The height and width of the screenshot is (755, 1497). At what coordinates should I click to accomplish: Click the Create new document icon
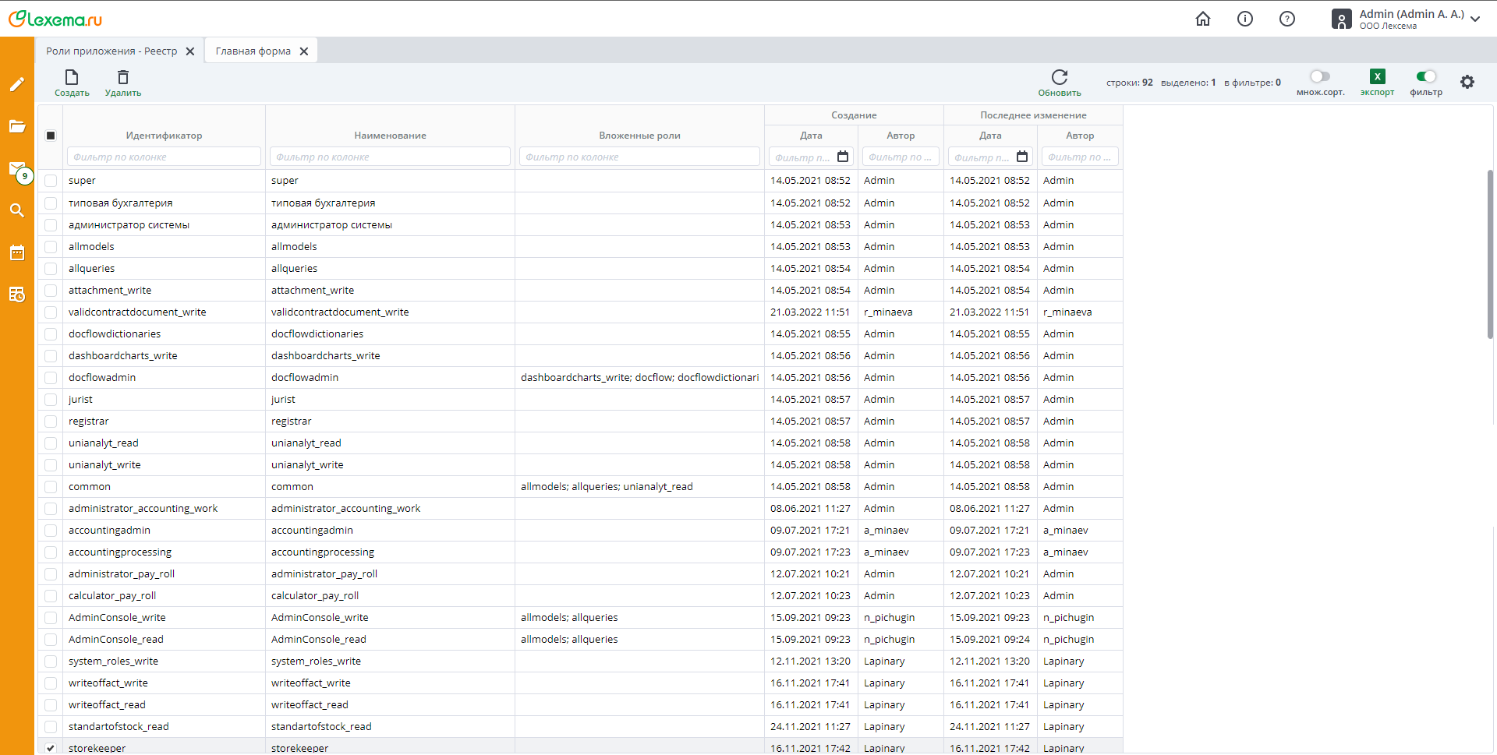(x=72, y=78)
